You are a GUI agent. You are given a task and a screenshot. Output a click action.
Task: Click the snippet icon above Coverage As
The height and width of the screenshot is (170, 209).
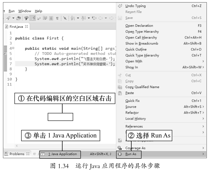click(x=120, y=140)
